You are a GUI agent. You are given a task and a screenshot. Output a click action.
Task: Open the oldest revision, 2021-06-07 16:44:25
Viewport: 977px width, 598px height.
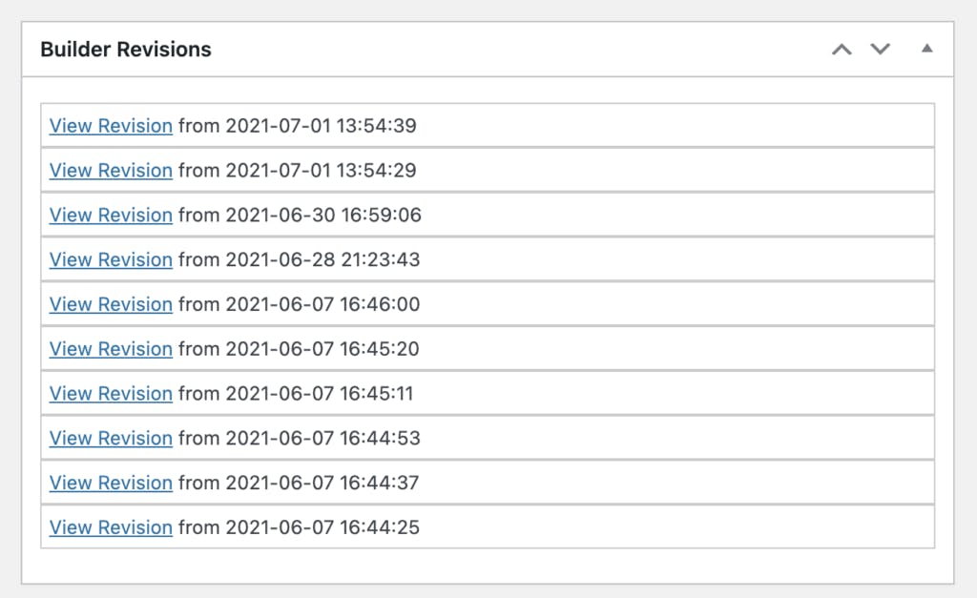[111, 527]
